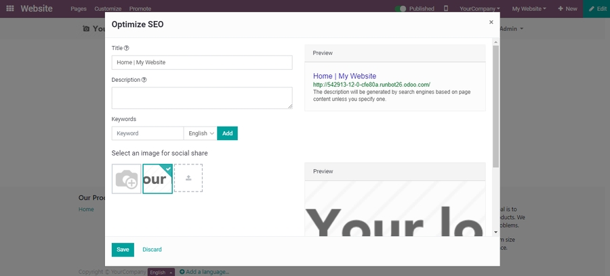Save the SEO settings
Screen dimensions: 610x276
pyautogui.click(x=123, y=250)
